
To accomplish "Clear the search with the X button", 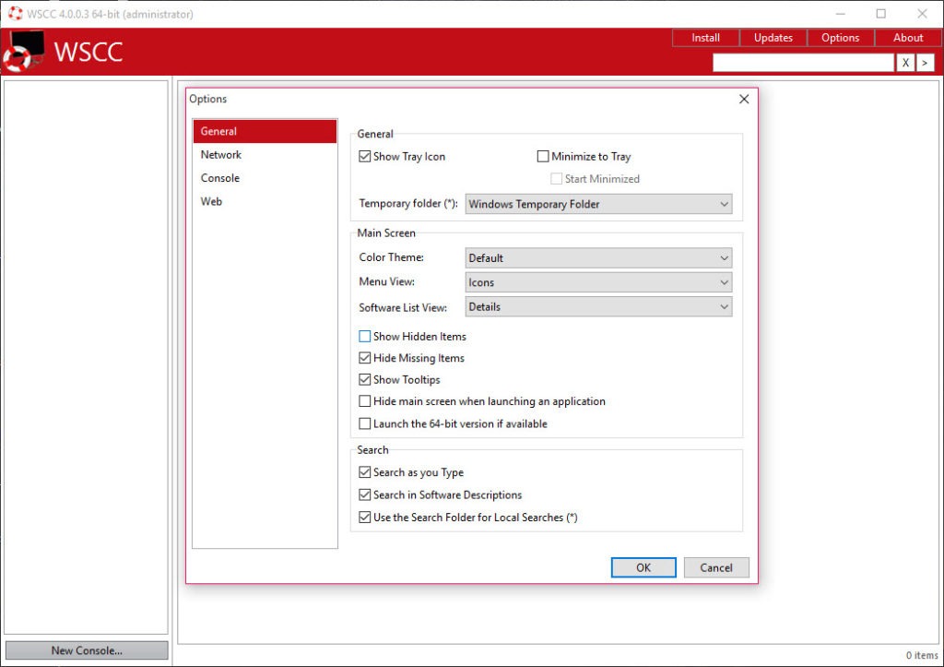I will pos(905,63).
